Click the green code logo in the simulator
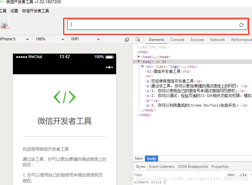 point(65,97)
